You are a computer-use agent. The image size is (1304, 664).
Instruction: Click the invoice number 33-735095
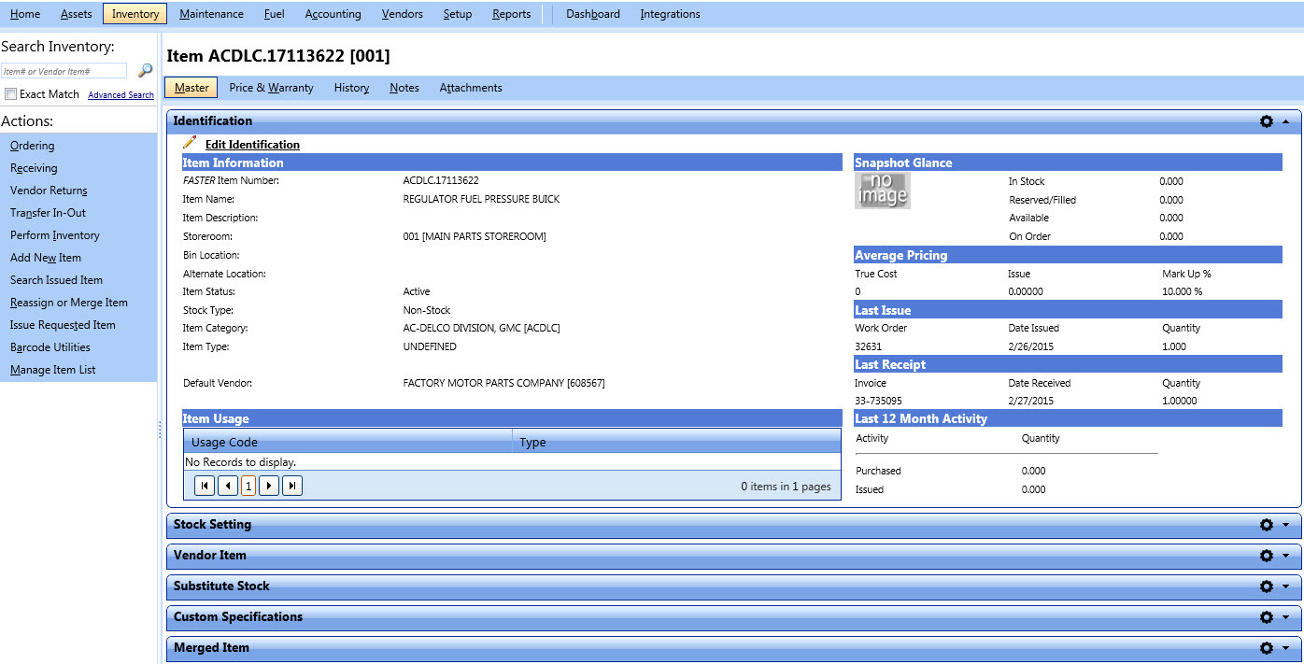[879, 401]
